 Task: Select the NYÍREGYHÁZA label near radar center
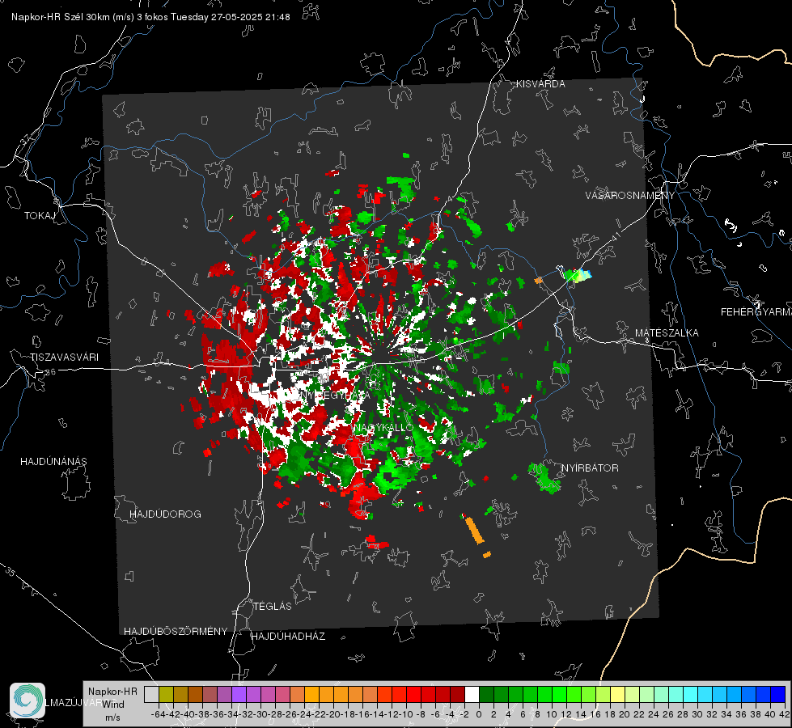tap(336, 394)
